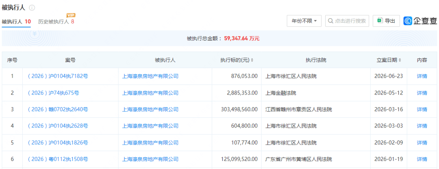Click the 导出 export button
Image resolution: width=439 pixels, height=169 pixels.
click(386, 21)
